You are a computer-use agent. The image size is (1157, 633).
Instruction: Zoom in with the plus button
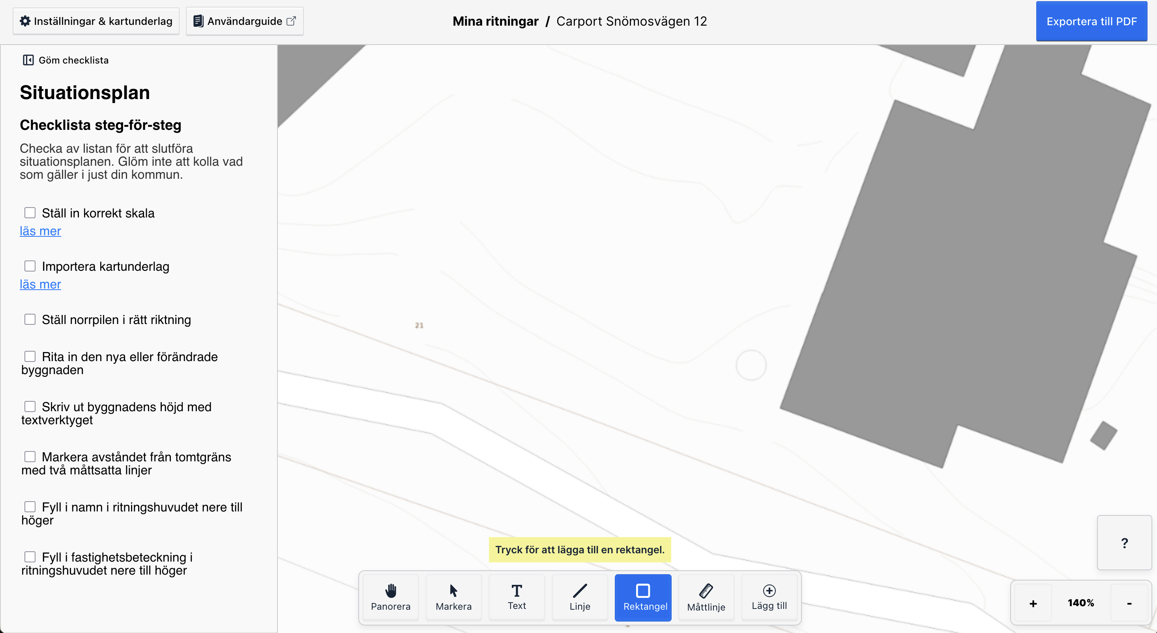tap(1033, 603)
